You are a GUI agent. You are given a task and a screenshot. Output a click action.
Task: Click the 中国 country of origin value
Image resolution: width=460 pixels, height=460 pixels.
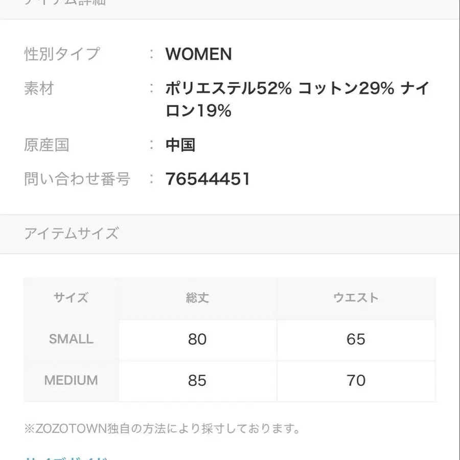180,145
